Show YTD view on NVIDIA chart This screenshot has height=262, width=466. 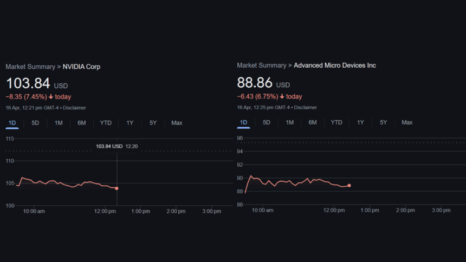106,123
